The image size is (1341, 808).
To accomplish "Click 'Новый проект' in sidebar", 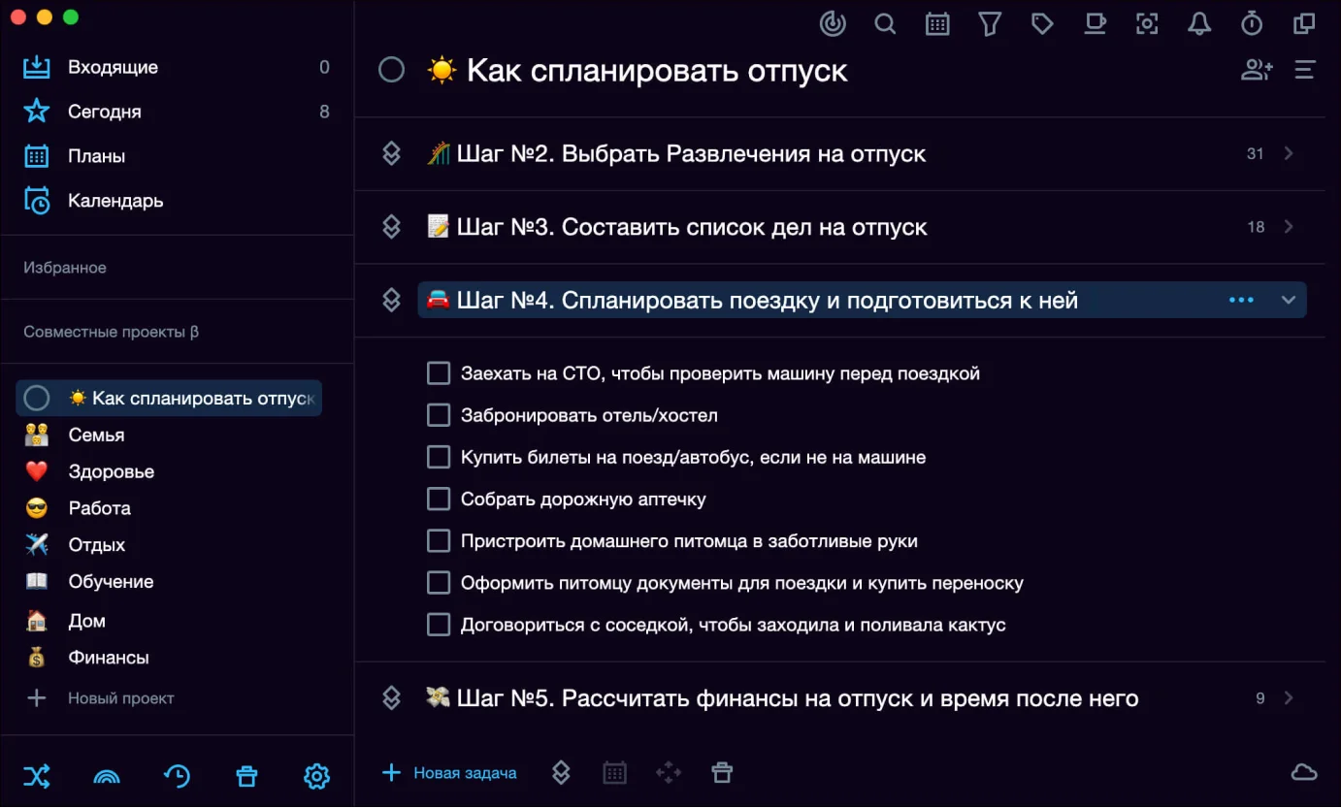I will pyautogui.click(x=120, y=698).
